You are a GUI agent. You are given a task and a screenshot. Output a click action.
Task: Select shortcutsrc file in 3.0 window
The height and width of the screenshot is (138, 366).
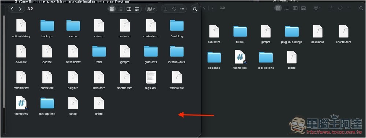[344, 34]
